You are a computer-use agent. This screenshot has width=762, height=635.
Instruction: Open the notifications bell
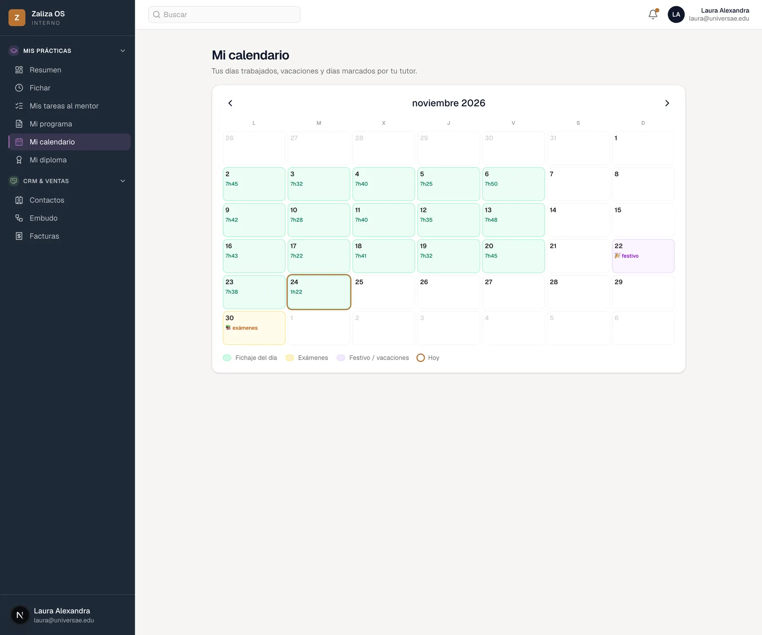click(x=653, y=14)
